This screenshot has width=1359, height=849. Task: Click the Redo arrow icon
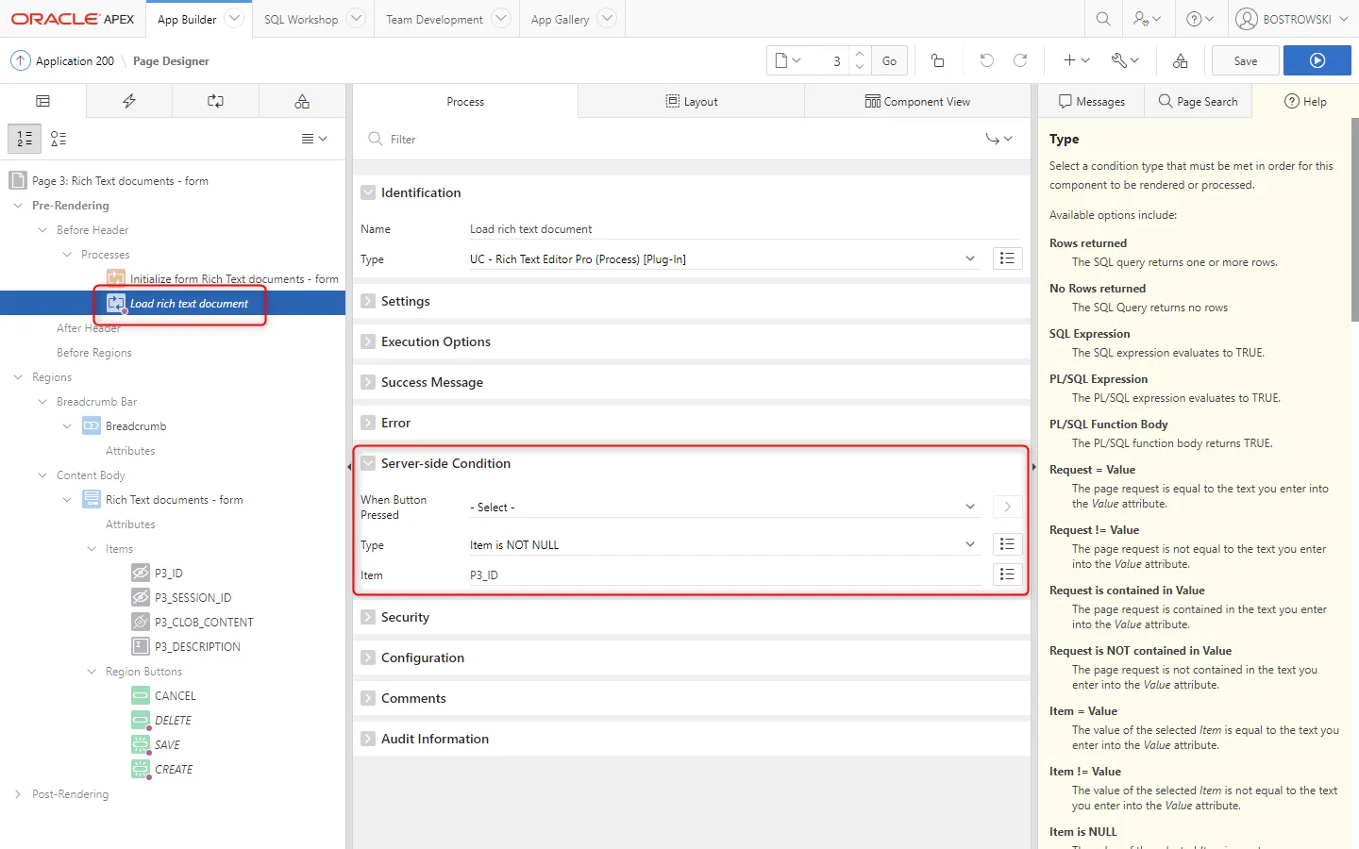(x=1020, y=60)
